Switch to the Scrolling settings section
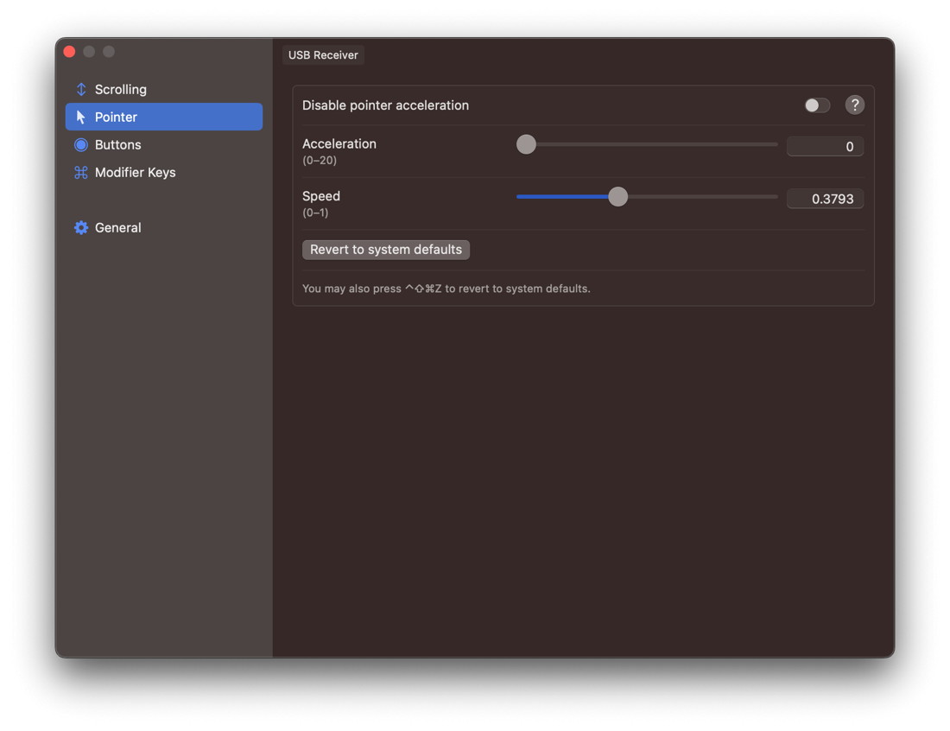Screen dimensions: 950x731 (x=120, y=90)
